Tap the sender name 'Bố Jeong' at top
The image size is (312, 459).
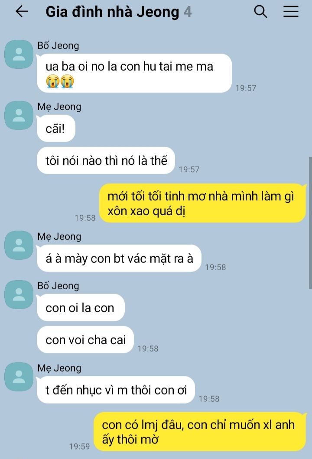pyautogui.click(x=58, y=45)
